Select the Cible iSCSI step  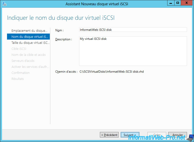(19, 49)
